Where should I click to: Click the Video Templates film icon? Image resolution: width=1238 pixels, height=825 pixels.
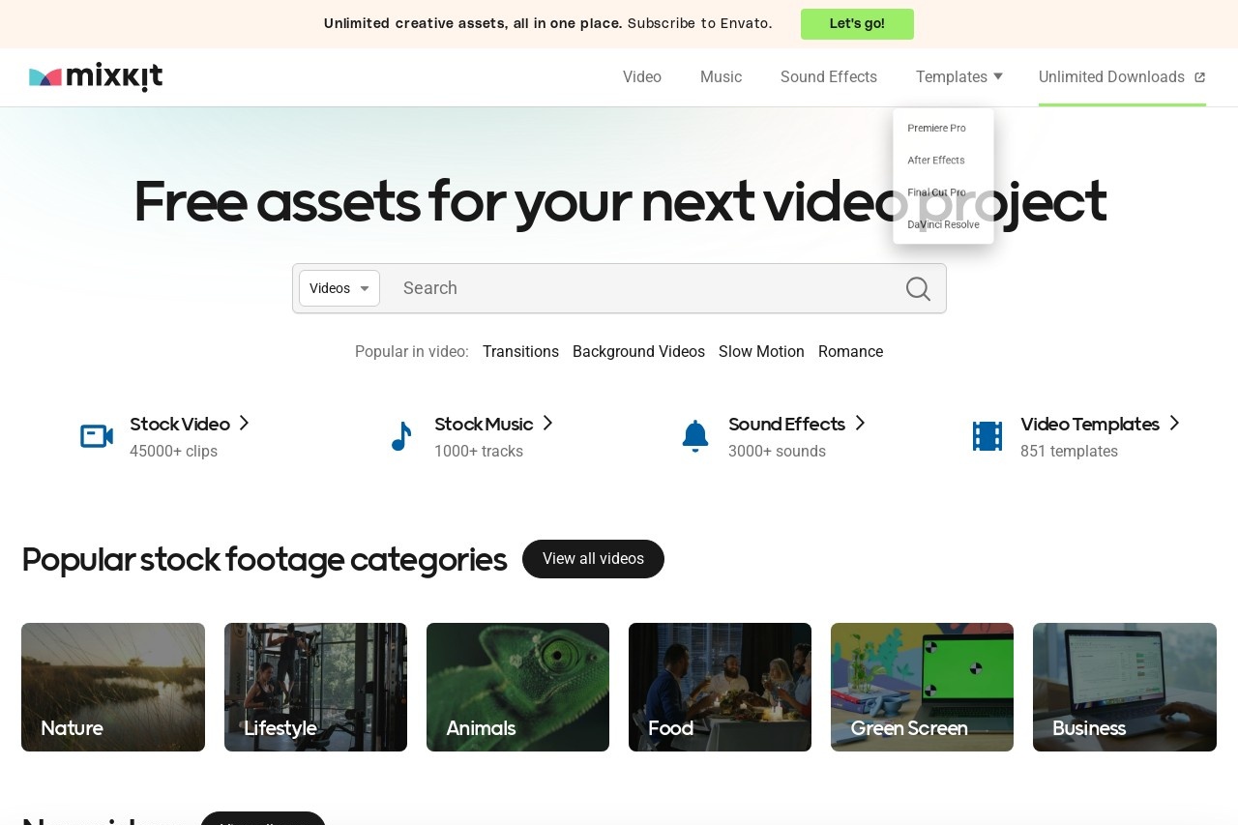coord(987,436)
